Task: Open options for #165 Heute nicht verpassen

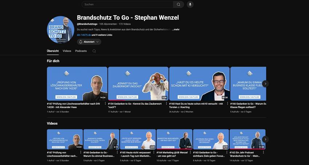Action: pos(154,152)
